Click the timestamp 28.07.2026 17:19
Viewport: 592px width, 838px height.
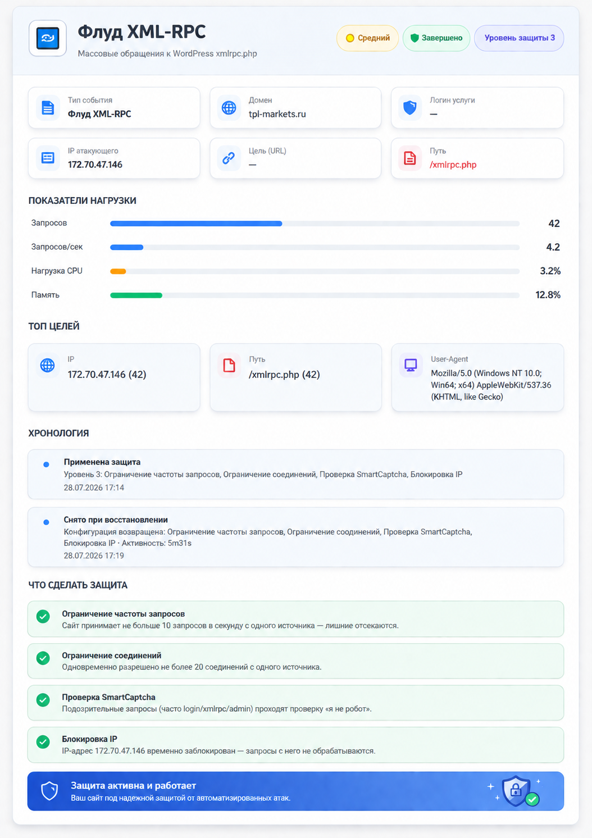[x=94, y=555]
